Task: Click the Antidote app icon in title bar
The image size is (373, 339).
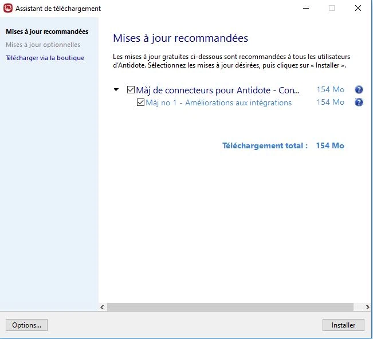Action: coord(8,9)
